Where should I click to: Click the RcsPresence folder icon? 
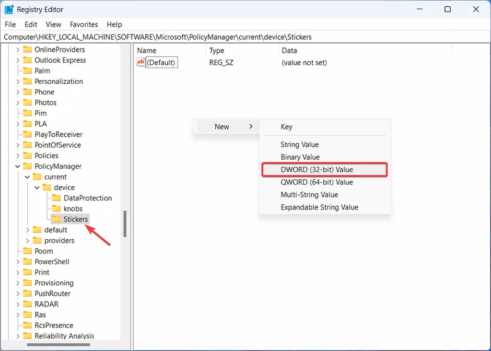tap(27, 325)
